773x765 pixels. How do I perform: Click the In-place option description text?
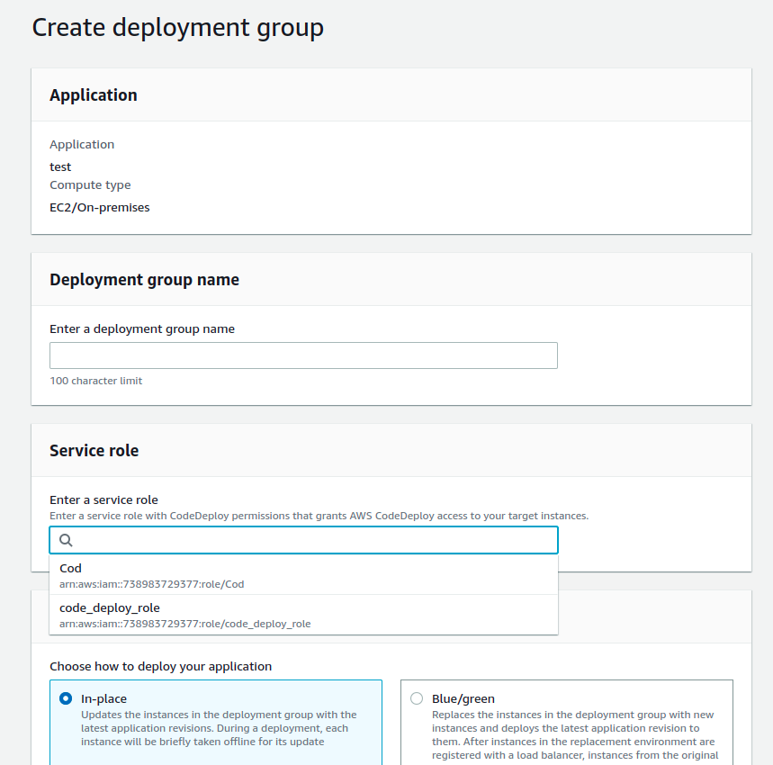(x=216, y=728)
